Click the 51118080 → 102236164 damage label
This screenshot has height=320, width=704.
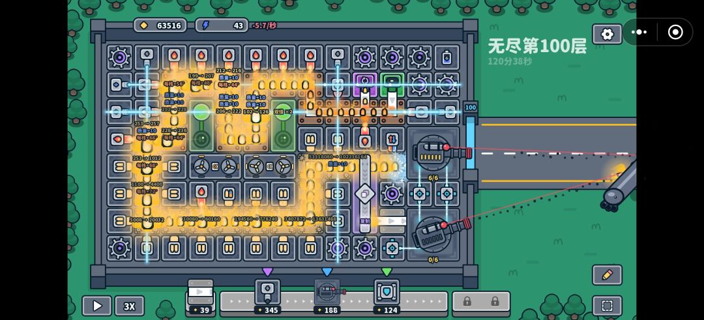338,156
